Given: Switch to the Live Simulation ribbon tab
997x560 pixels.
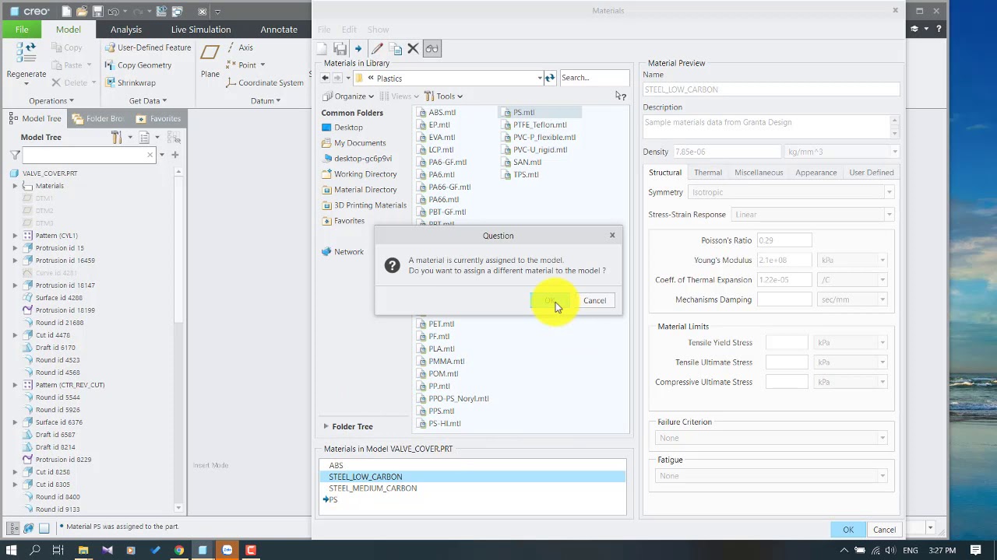Looking at the screenshot, I should [x=201, y=30].
